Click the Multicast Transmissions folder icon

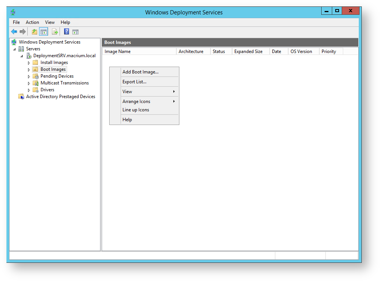36,83
